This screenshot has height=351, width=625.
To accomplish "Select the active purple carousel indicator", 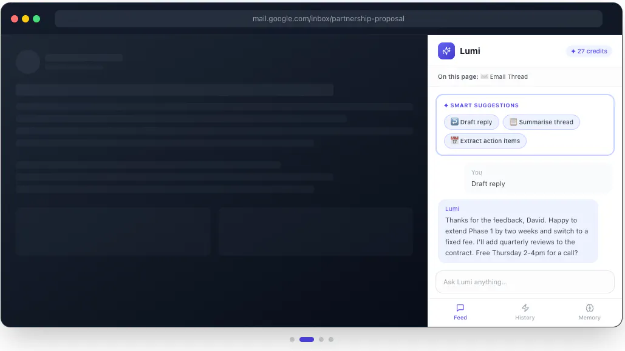I will click(307, 339).
